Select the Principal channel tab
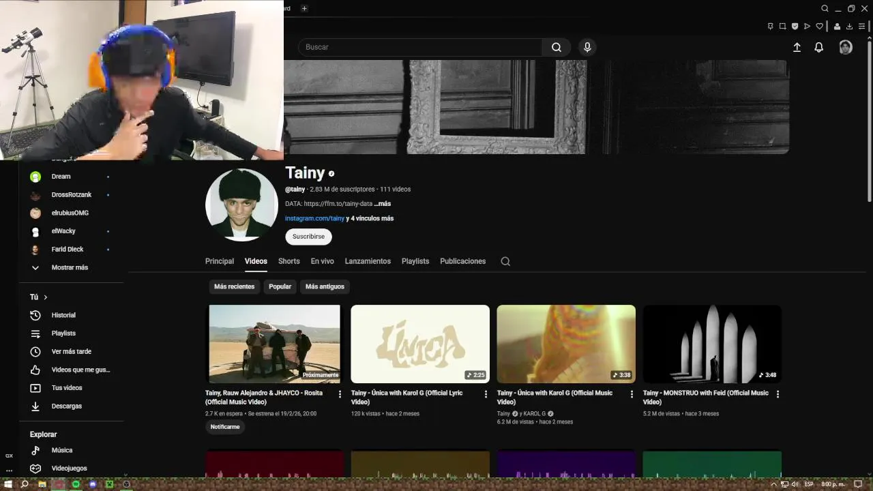 click(220, 261)
